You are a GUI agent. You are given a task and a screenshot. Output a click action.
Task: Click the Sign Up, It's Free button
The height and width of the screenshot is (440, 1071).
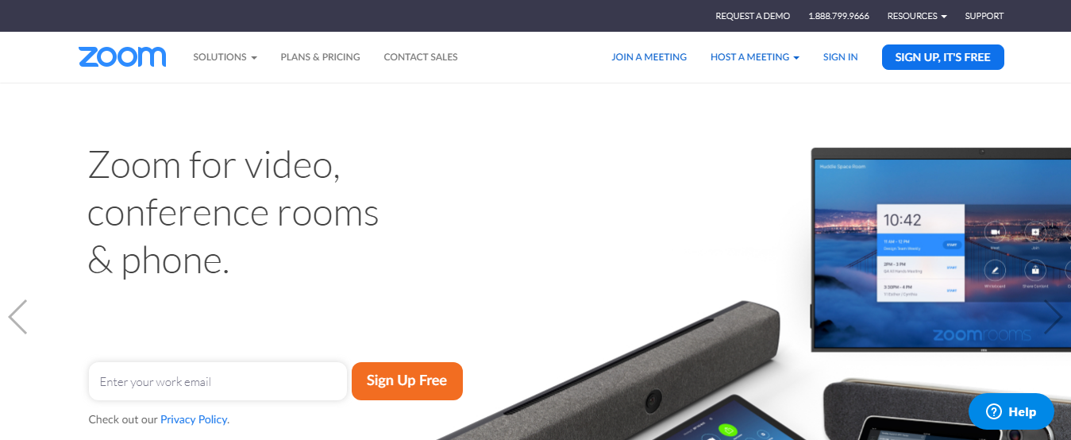click(x=943, y=57)
